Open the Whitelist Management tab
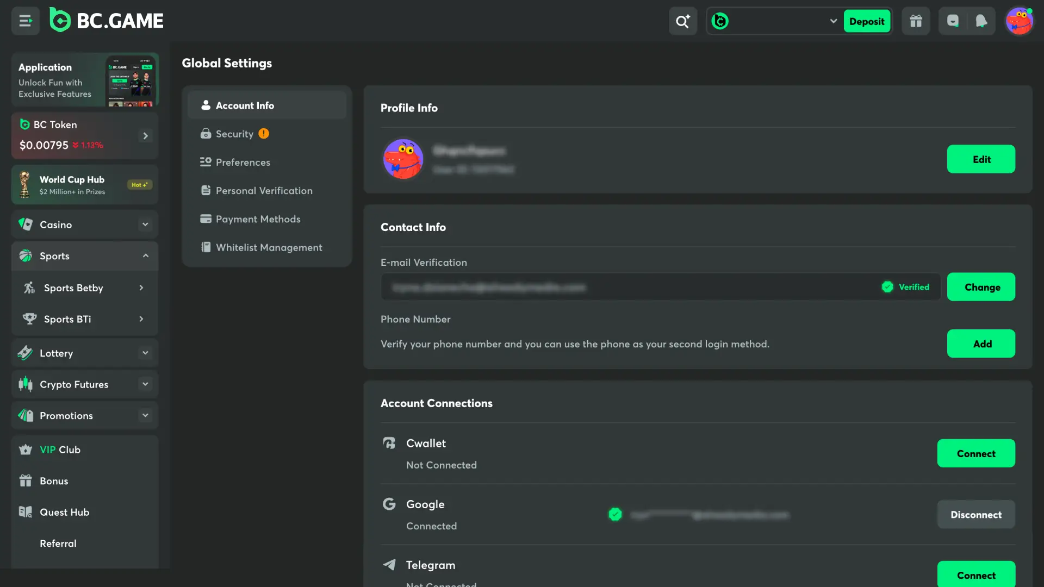Screen dimensions: 1044x587 tap(267, 247)
